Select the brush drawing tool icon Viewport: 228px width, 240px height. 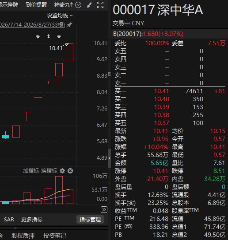[x=89, y=5]
